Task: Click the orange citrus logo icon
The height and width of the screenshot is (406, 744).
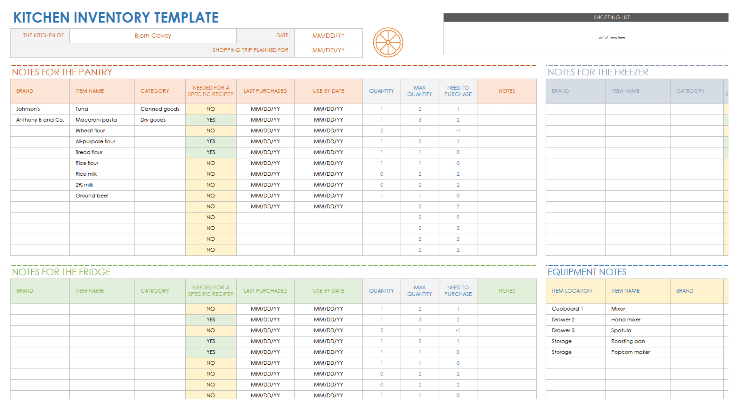Action: click(388, 42)
